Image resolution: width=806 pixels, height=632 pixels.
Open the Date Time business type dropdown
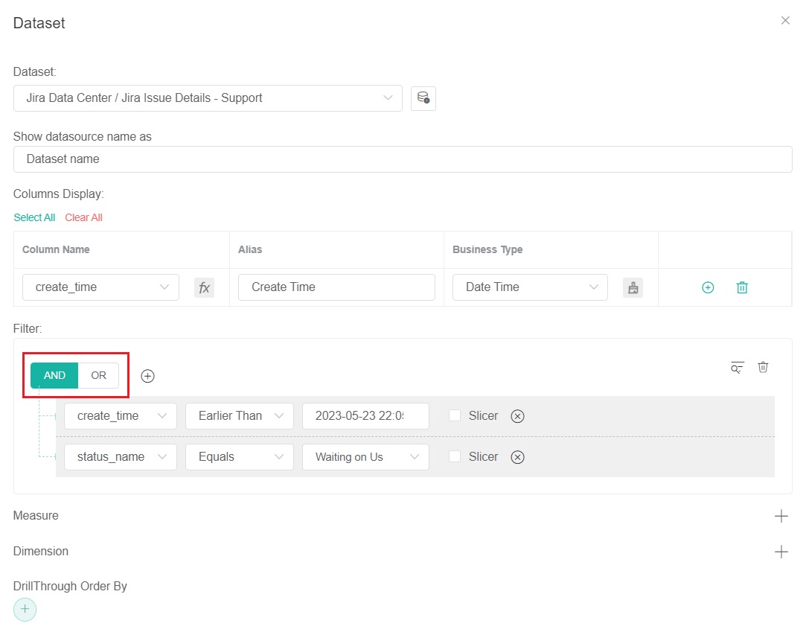pos(530,287)
